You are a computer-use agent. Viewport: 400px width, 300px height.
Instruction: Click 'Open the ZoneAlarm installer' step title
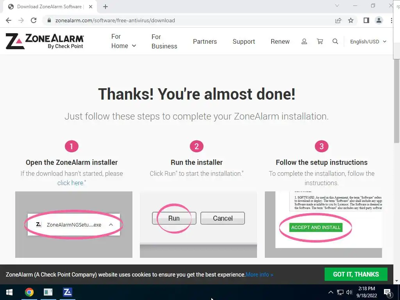72,162
